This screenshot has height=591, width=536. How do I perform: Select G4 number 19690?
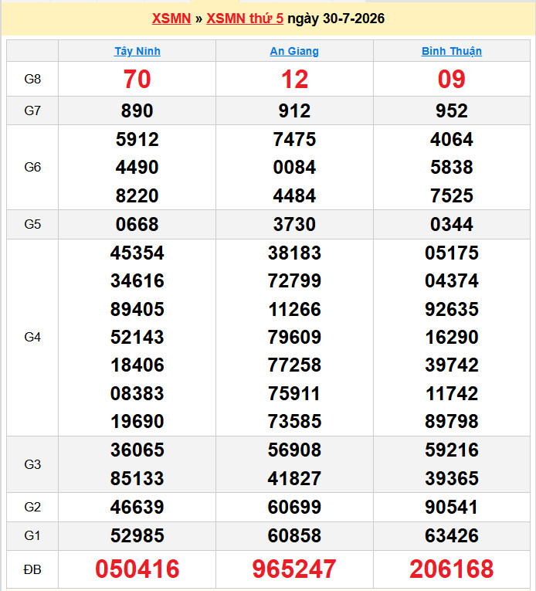tap(137, 421)
